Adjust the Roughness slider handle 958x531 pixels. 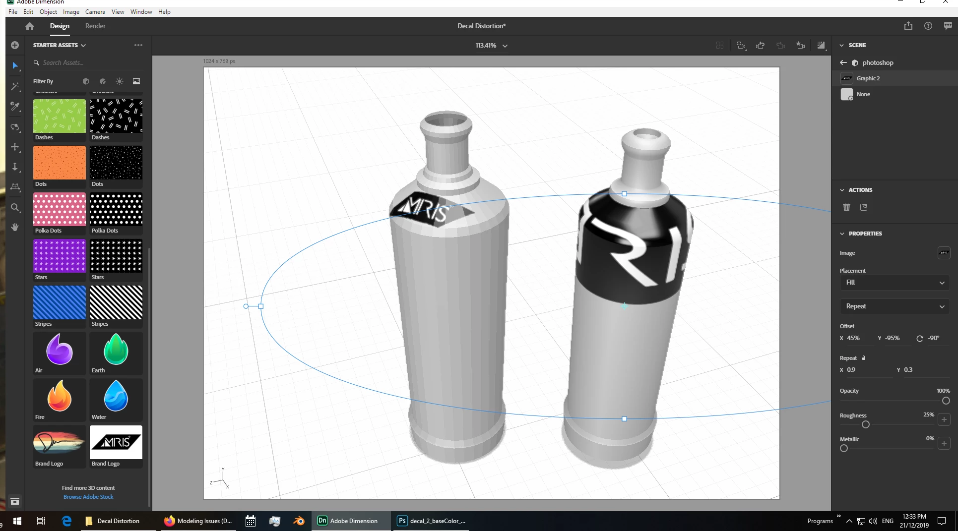tap(866, 424)
